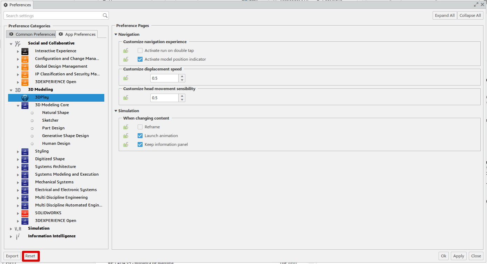This screenshot has height=264, width=487.
Task: Click the lock icon beside Launch animation
Action: click(x=126, y=136)
